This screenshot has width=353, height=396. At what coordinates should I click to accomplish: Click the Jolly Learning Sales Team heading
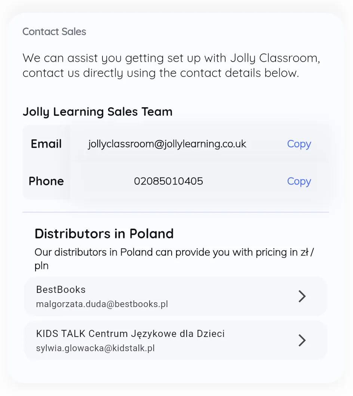pos(97,112)
